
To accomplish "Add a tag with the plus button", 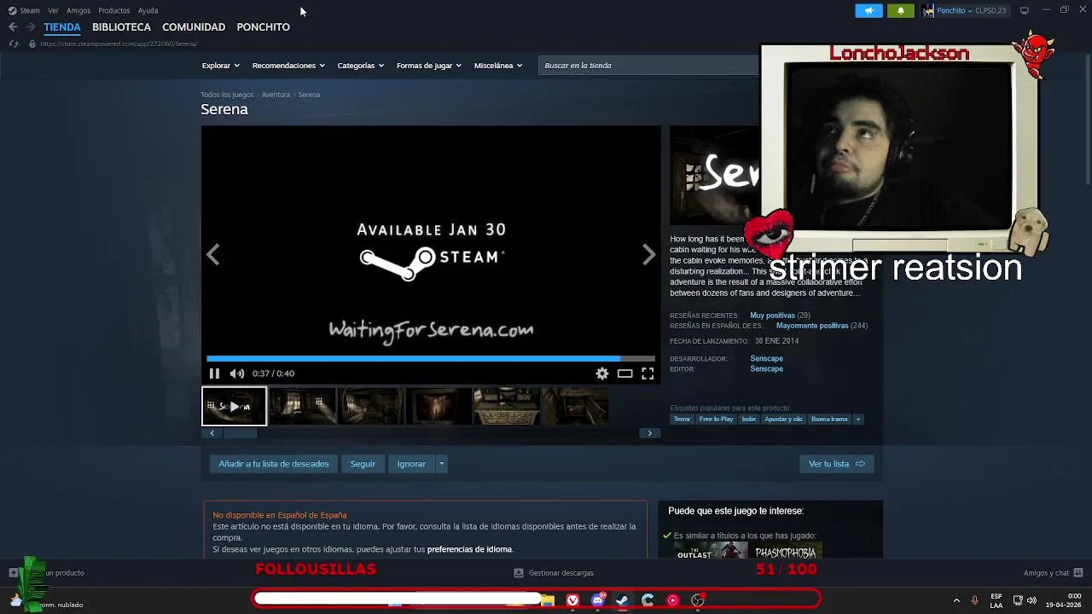I will pos(858,420).
